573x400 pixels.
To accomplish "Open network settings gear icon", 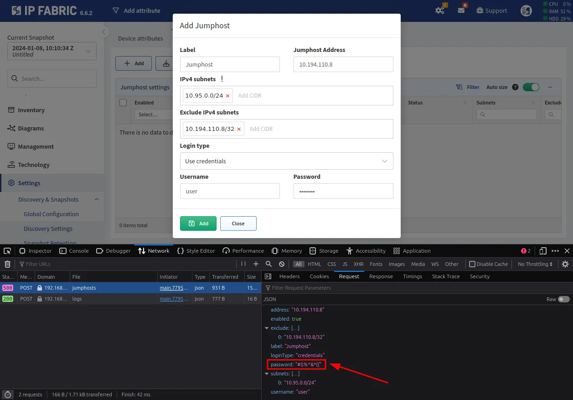I will pyautogui.click(x=565, y=264).
